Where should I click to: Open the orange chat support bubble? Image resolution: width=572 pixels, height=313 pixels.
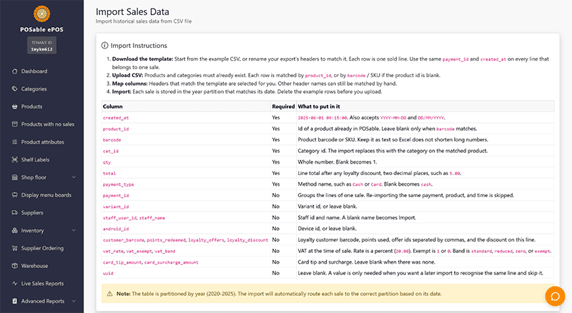point(555,296)
